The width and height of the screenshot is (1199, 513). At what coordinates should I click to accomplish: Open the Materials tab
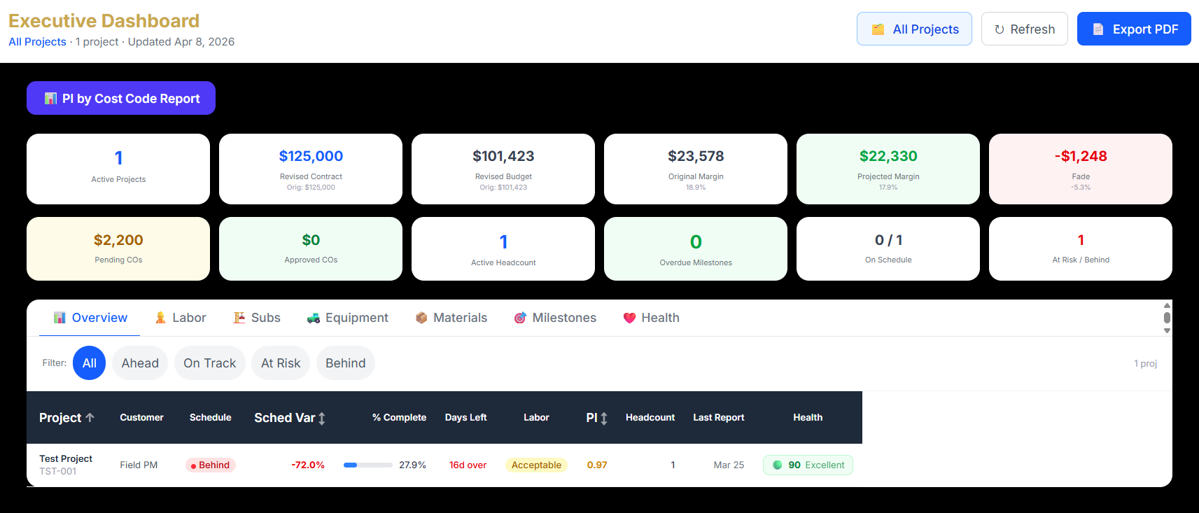[x=451, y=318]
